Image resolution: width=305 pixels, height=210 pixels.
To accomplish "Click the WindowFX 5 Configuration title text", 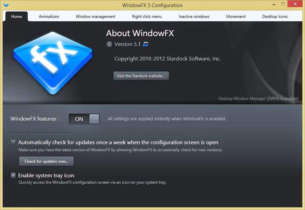I will (152, 5).
